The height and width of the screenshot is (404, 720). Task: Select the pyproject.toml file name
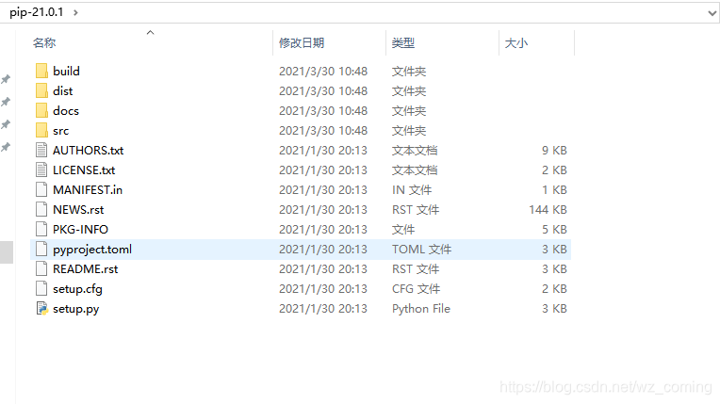coord(92,250)
